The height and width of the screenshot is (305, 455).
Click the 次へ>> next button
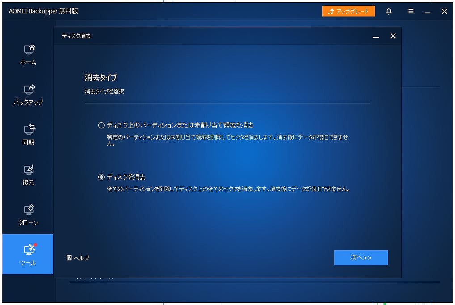point(361,258)
